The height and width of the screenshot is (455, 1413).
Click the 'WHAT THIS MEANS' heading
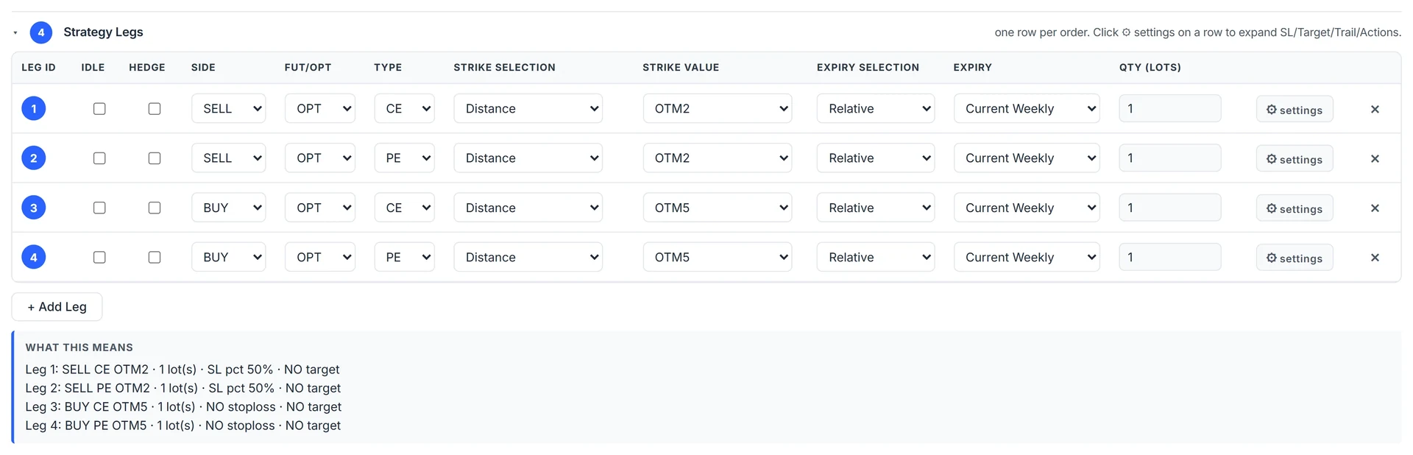(x=79, y=348)
